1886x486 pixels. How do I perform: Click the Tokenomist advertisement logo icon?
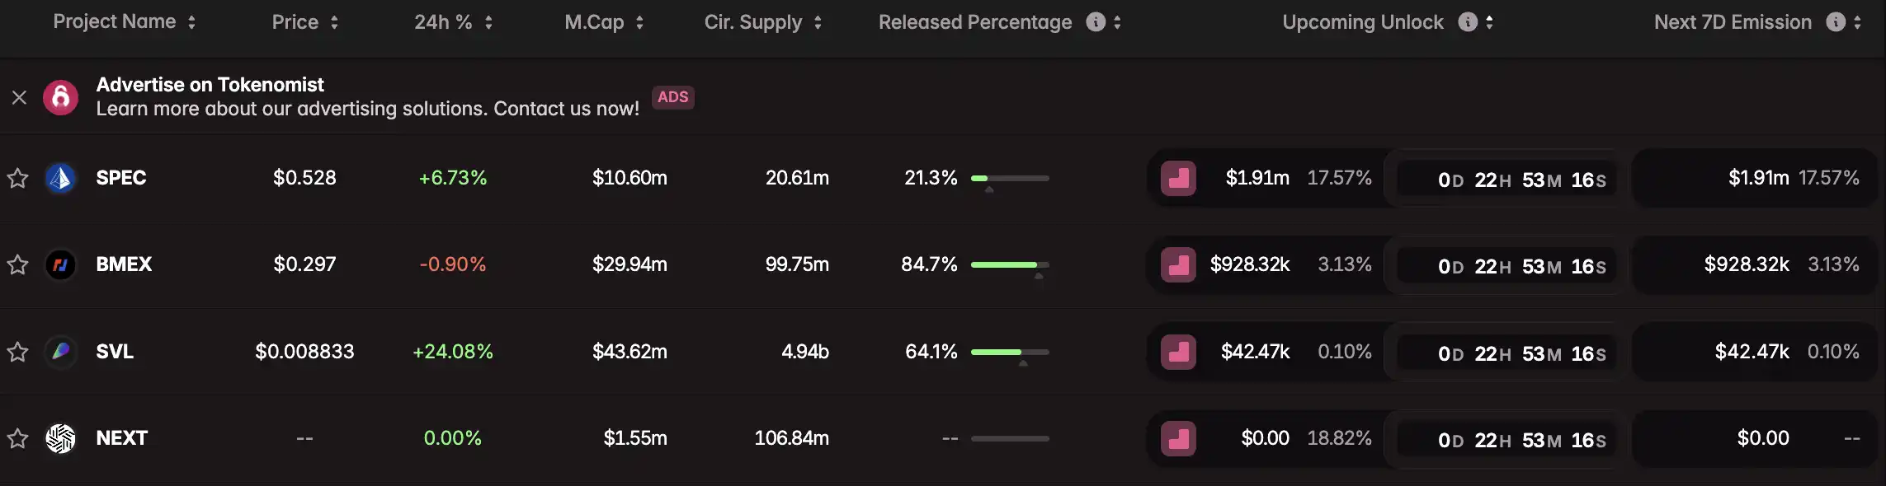click(x=60, y=97)
